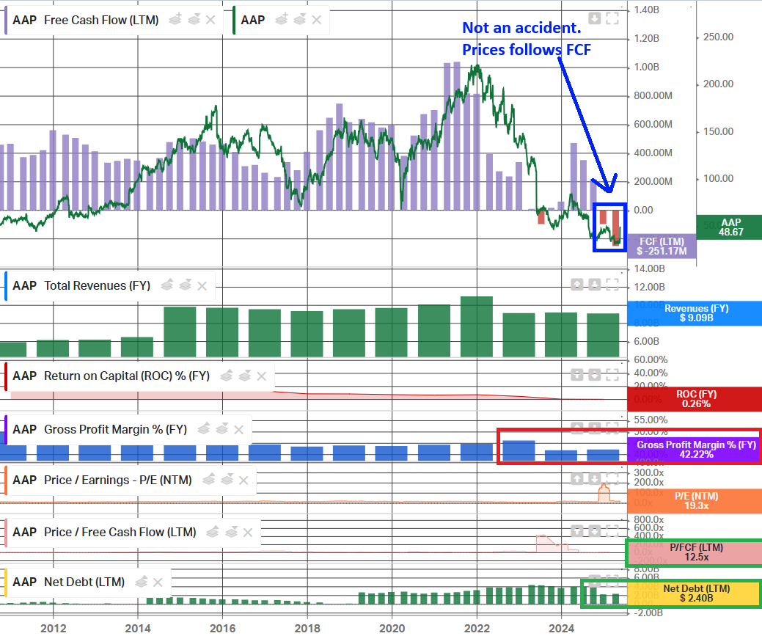Move the Price / Free Cash Flow pane up

click(x=577, y=531)
